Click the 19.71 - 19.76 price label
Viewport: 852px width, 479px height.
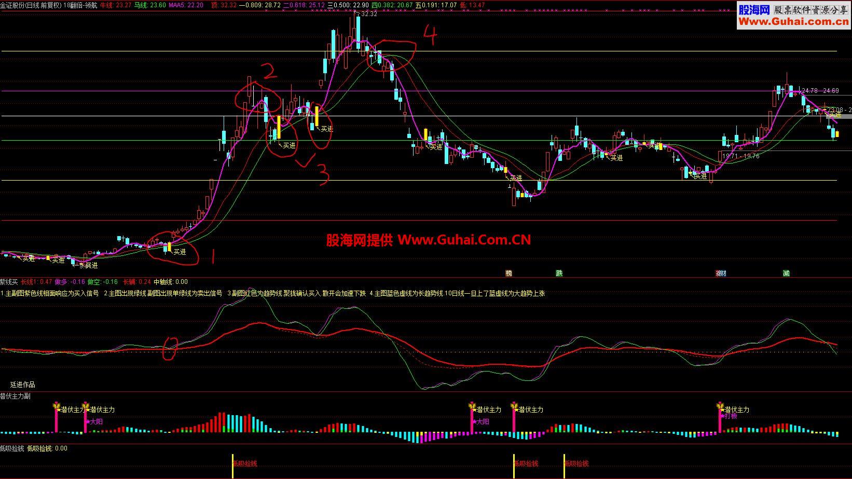click(741, 156)
